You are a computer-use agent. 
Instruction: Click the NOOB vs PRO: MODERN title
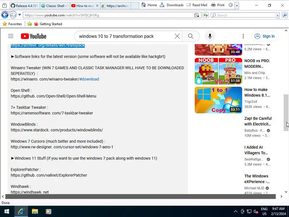pyautogui.click(x=257, y=64)
